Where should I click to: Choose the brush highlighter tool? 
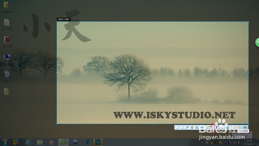pyautogui.click(x=192, y=128)
